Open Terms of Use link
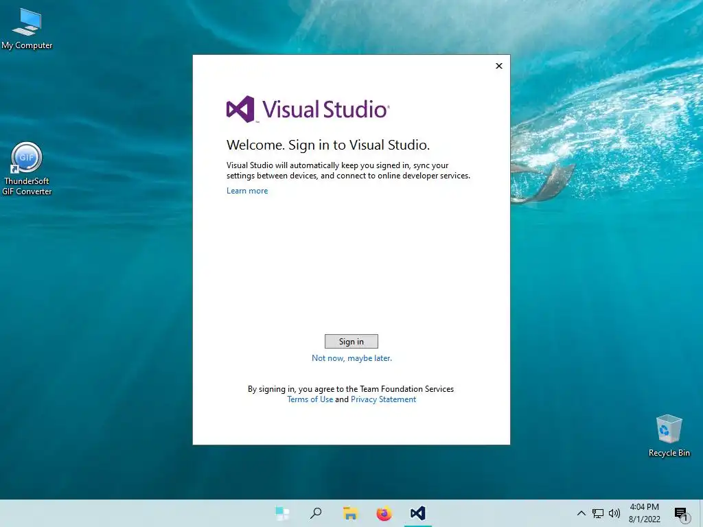Screen dimensions: 703x527 pyautogui.click(x=310, y=399)
